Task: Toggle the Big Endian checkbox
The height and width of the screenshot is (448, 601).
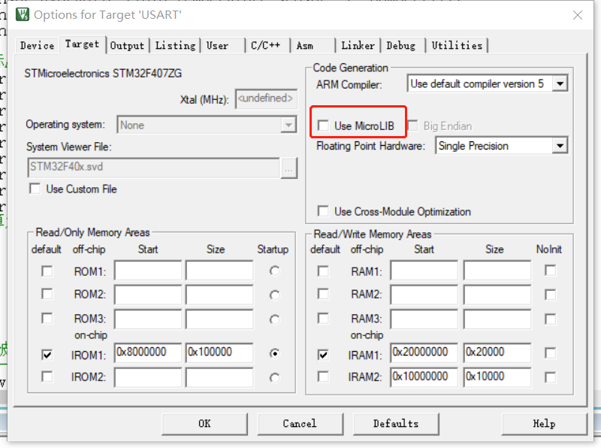Action: tap(412, 126)
